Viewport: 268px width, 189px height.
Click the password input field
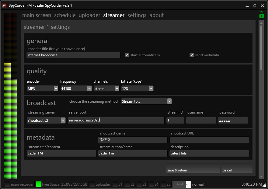[233, 120]
